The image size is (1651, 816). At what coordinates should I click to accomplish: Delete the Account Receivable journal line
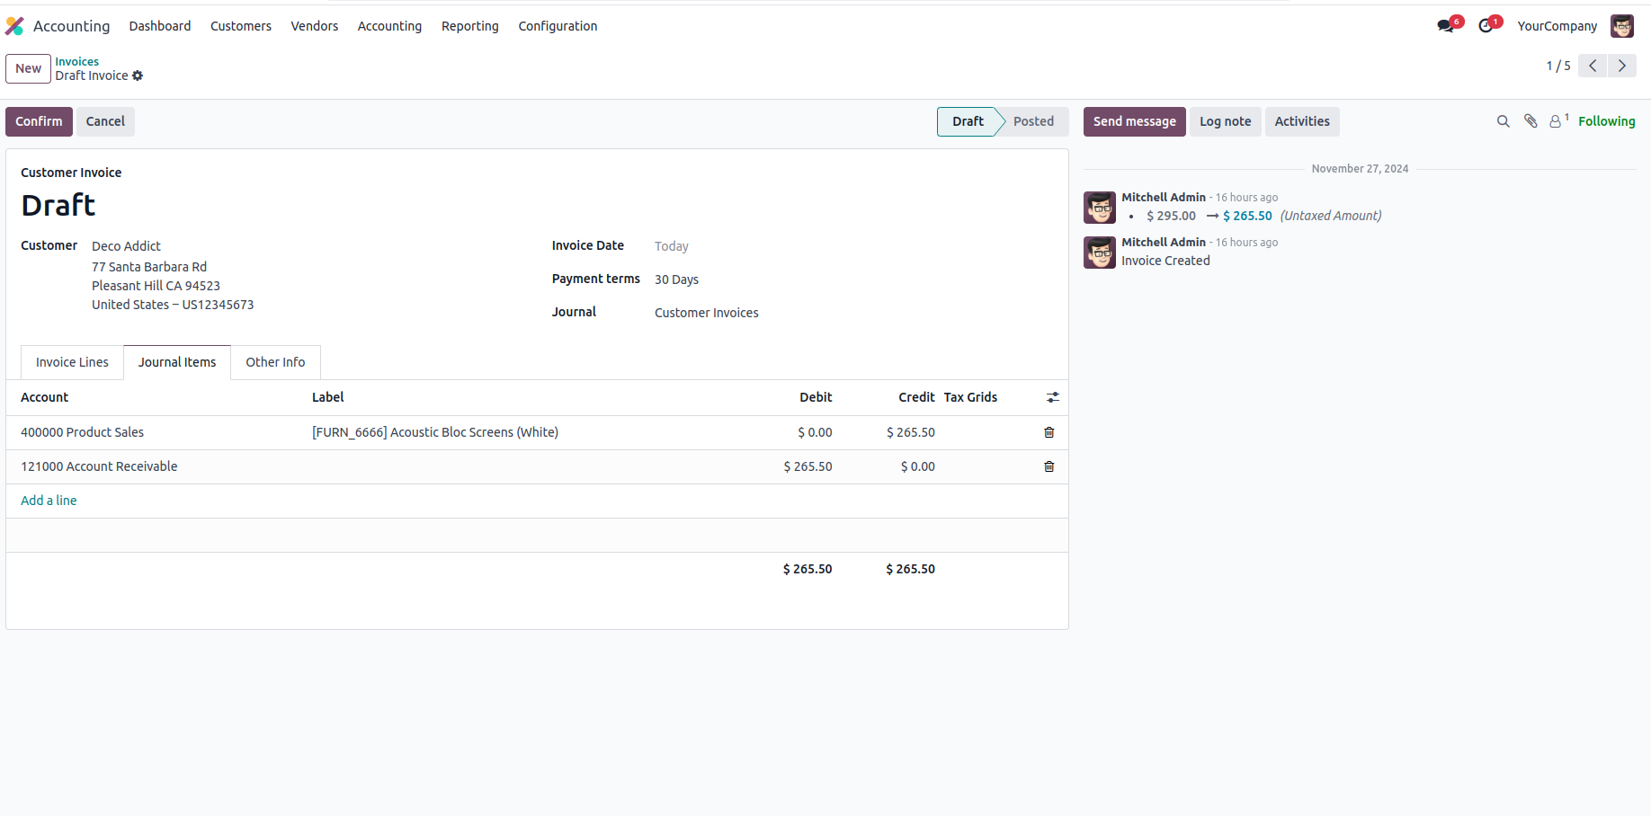pyautogui.click(x=1049, y=466)
